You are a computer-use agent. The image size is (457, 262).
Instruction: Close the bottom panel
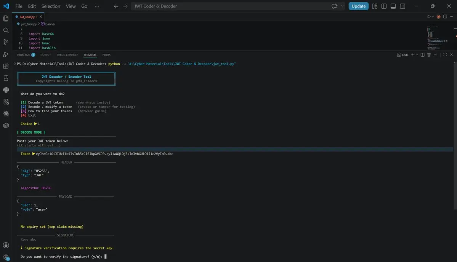click(x=451, y=55)
